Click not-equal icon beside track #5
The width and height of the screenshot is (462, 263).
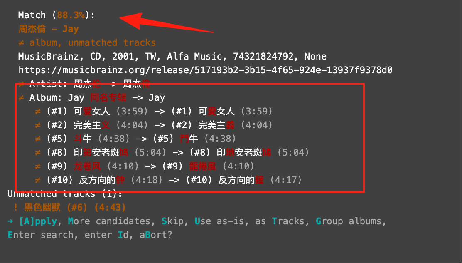pos(38,139)
